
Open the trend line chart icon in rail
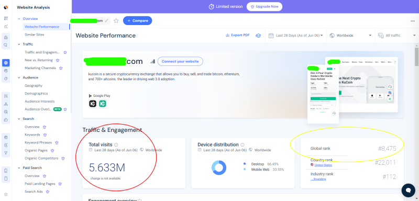6,26
